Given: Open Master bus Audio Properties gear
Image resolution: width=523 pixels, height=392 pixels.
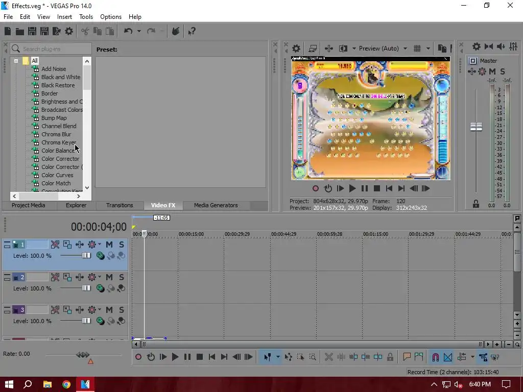Looking at the screenshot, I should point(477,46).
